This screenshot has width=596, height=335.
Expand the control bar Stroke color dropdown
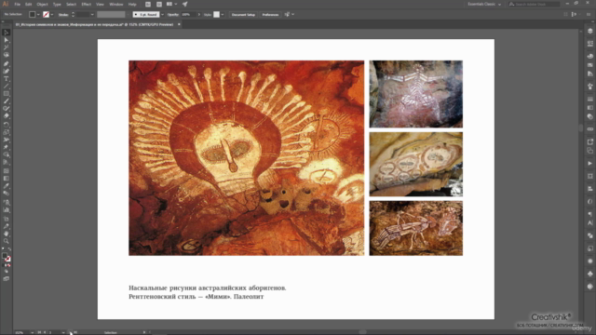tap(52, 15)
